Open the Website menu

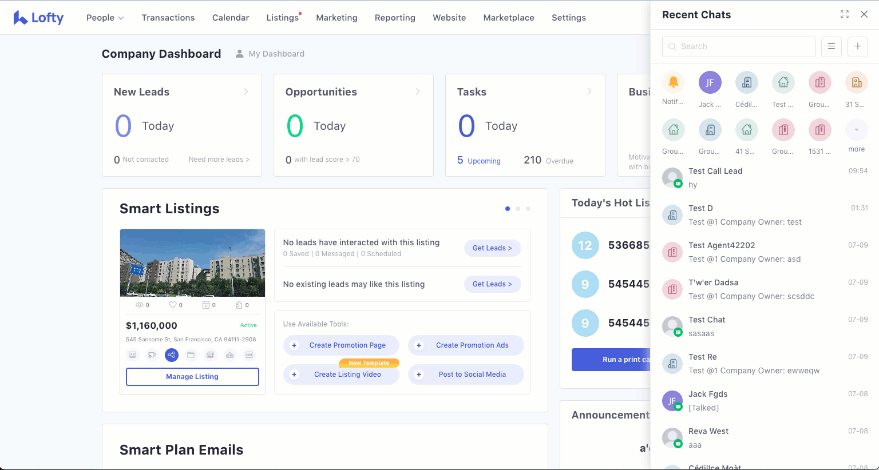449,18
